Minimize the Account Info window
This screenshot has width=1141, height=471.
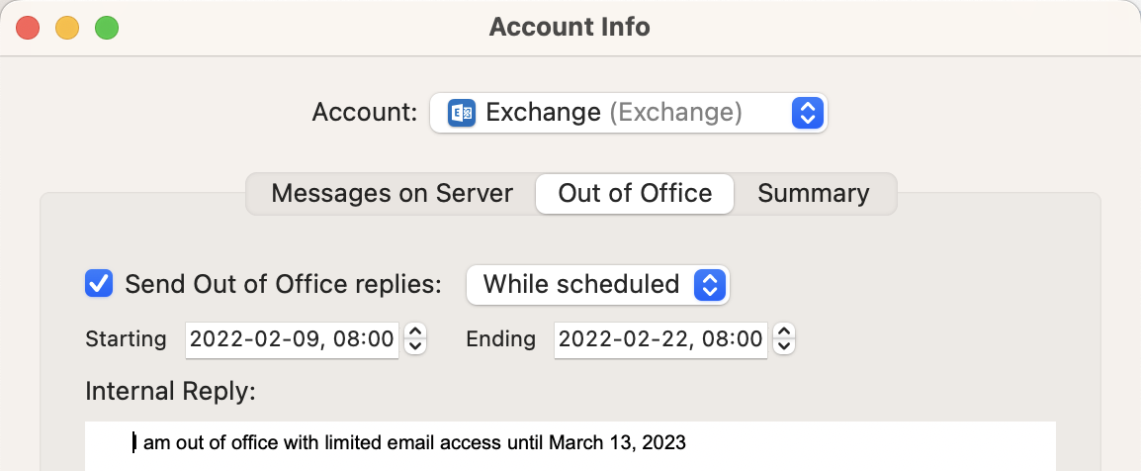point(67,28)
